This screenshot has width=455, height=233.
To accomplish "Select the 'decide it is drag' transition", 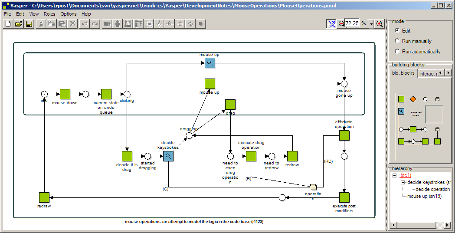I will pyautogui.click(x=127, y=156).
